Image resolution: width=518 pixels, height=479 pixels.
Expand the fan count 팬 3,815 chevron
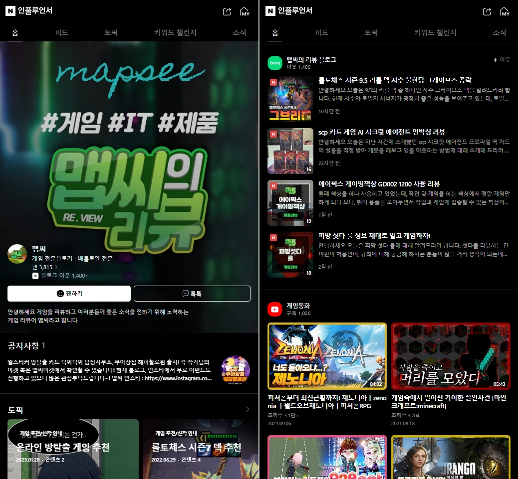coord(56,267)
